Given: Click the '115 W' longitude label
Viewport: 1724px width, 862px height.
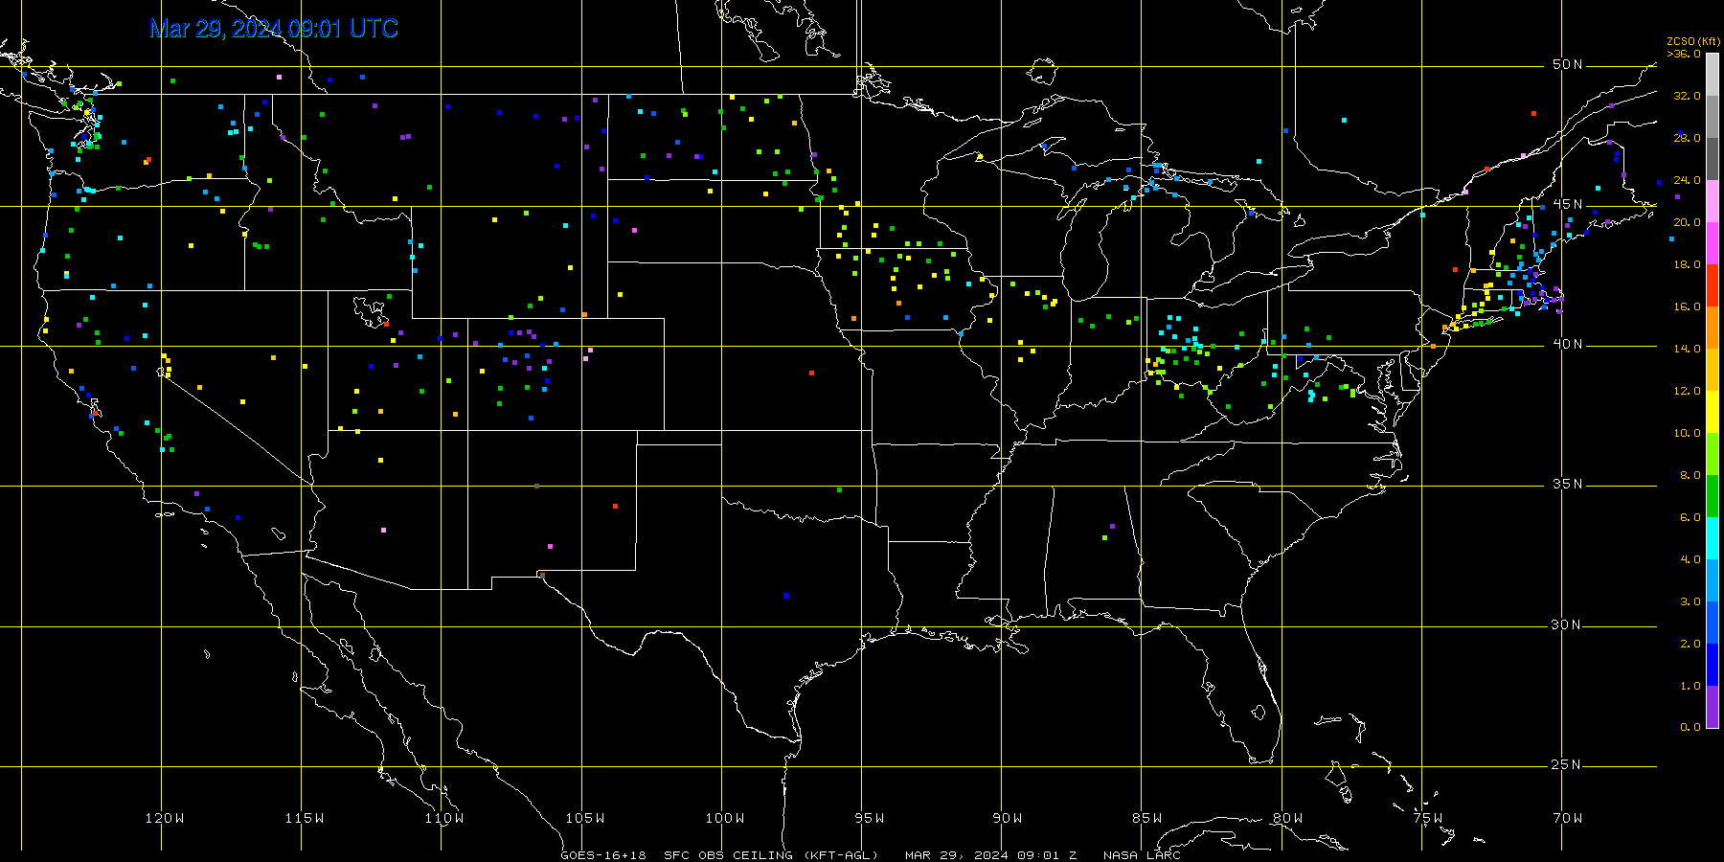Looking at the screenshot, I should [305, 818].
